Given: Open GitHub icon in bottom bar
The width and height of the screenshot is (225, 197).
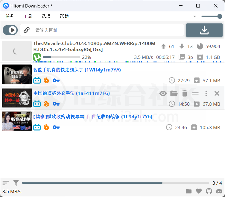Looking at the screenshot, I should (x=209, y=191).
